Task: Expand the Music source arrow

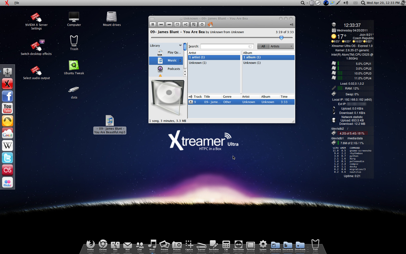Action: point(180,60)
